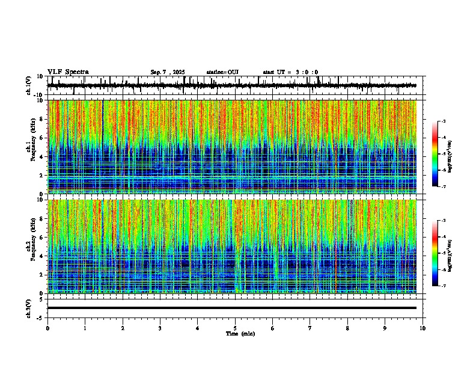Click the time axis end tick label "10"
The width and height of the screenshot is (476, 368).
tap(423, 328)
